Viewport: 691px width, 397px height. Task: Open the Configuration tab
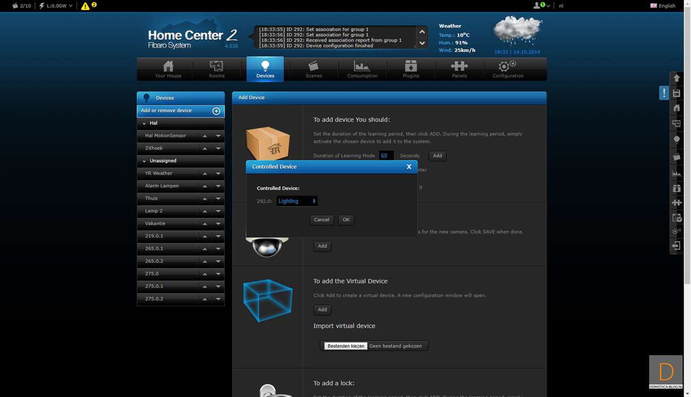point(508,69)
